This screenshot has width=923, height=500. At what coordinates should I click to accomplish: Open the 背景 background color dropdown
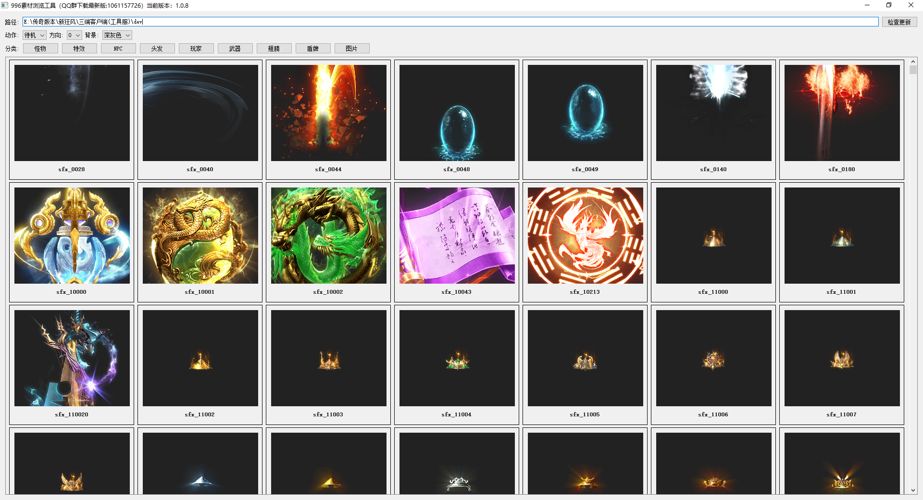(x=117, y=35)
